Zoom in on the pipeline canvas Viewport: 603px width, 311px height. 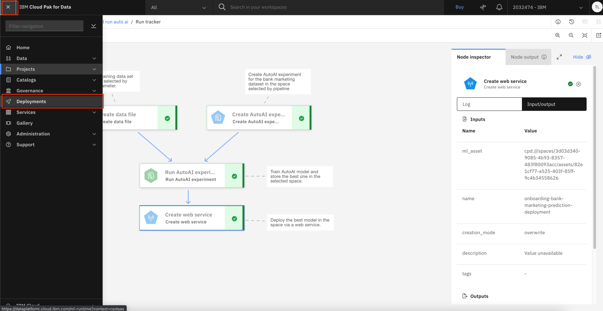[557, 35]
